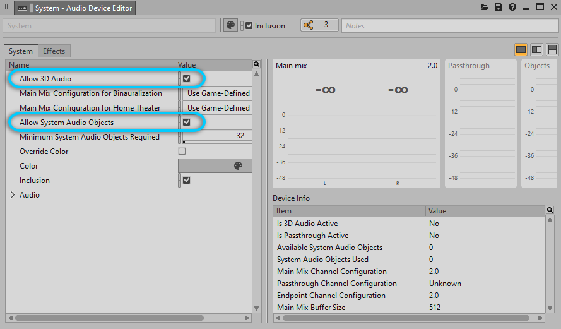This screenshot has width=561, height=329.
Task: Click the Color swatch bar in properties
Action: (x=215, y=166)
